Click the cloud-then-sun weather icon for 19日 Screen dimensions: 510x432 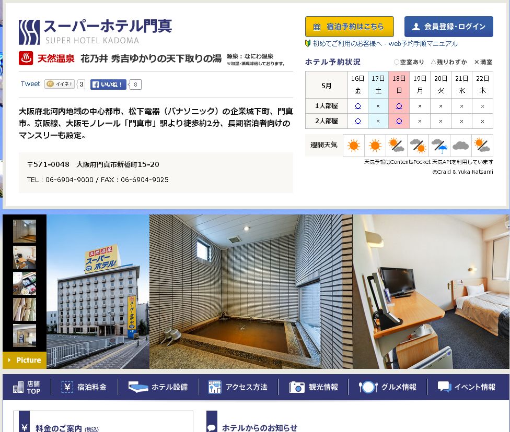pyautogui.click(x=418, y=146)
